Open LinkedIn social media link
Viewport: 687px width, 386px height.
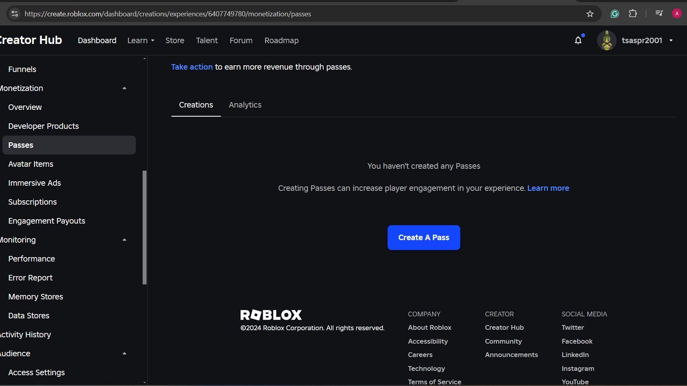(575, 355)
